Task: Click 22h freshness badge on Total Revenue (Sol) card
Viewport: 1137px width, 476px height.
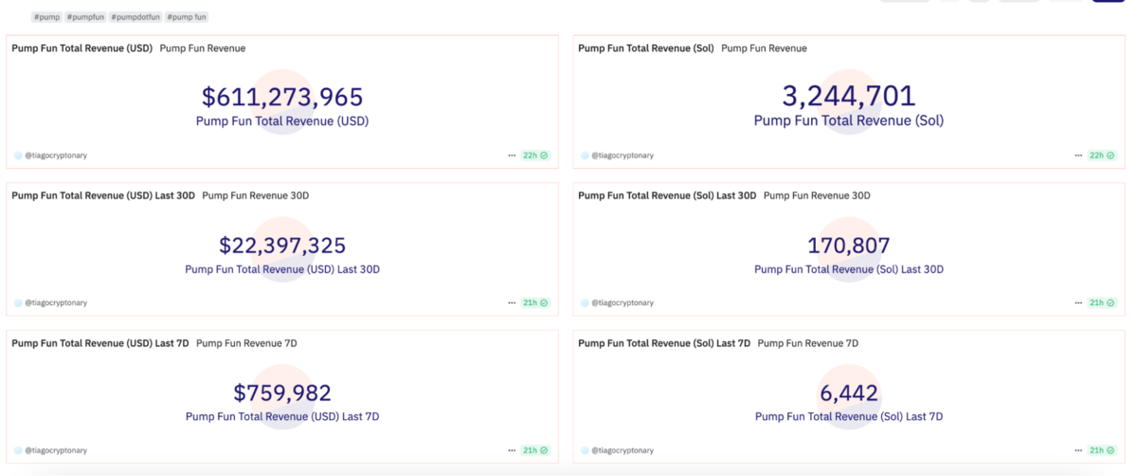Action: (x=1102, y=156)
